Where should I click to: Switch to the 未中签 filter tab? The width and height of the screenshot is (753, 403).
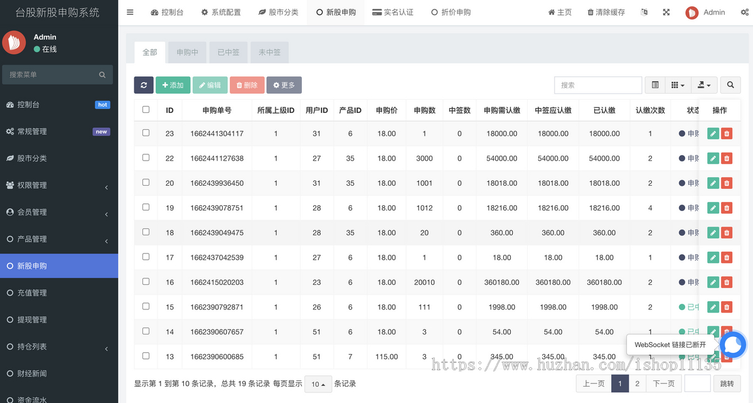tap(270, 52)
